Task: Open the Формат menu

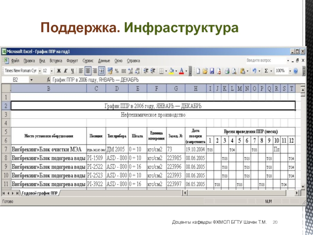Action: pos(72,61)
